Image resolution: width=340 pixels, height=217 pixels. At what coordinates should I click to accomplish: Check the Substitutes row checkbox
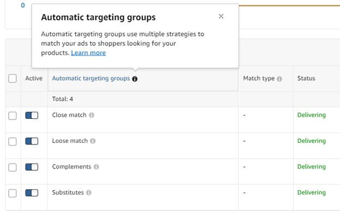pos(13,193)
